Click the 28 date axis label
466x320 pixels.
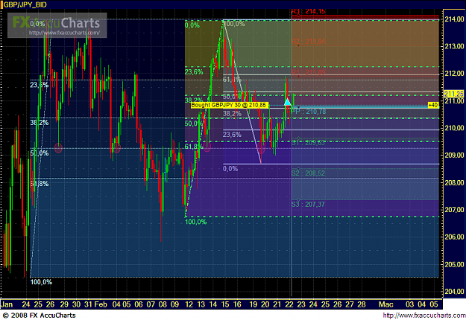[362, 304]
